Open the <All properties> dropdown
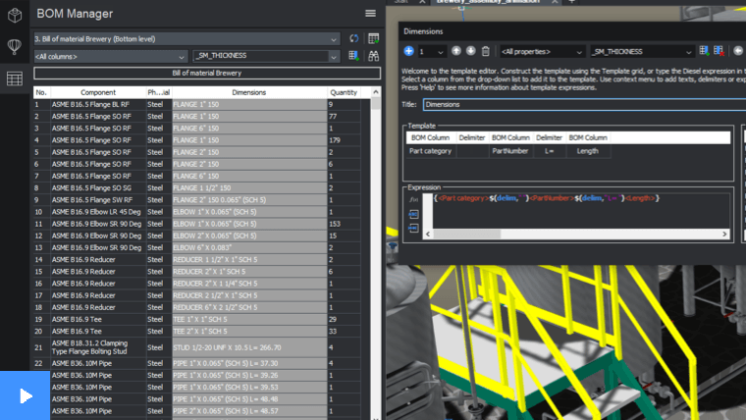This screenshot has height=420, width=746. click(x=542, y=51)
